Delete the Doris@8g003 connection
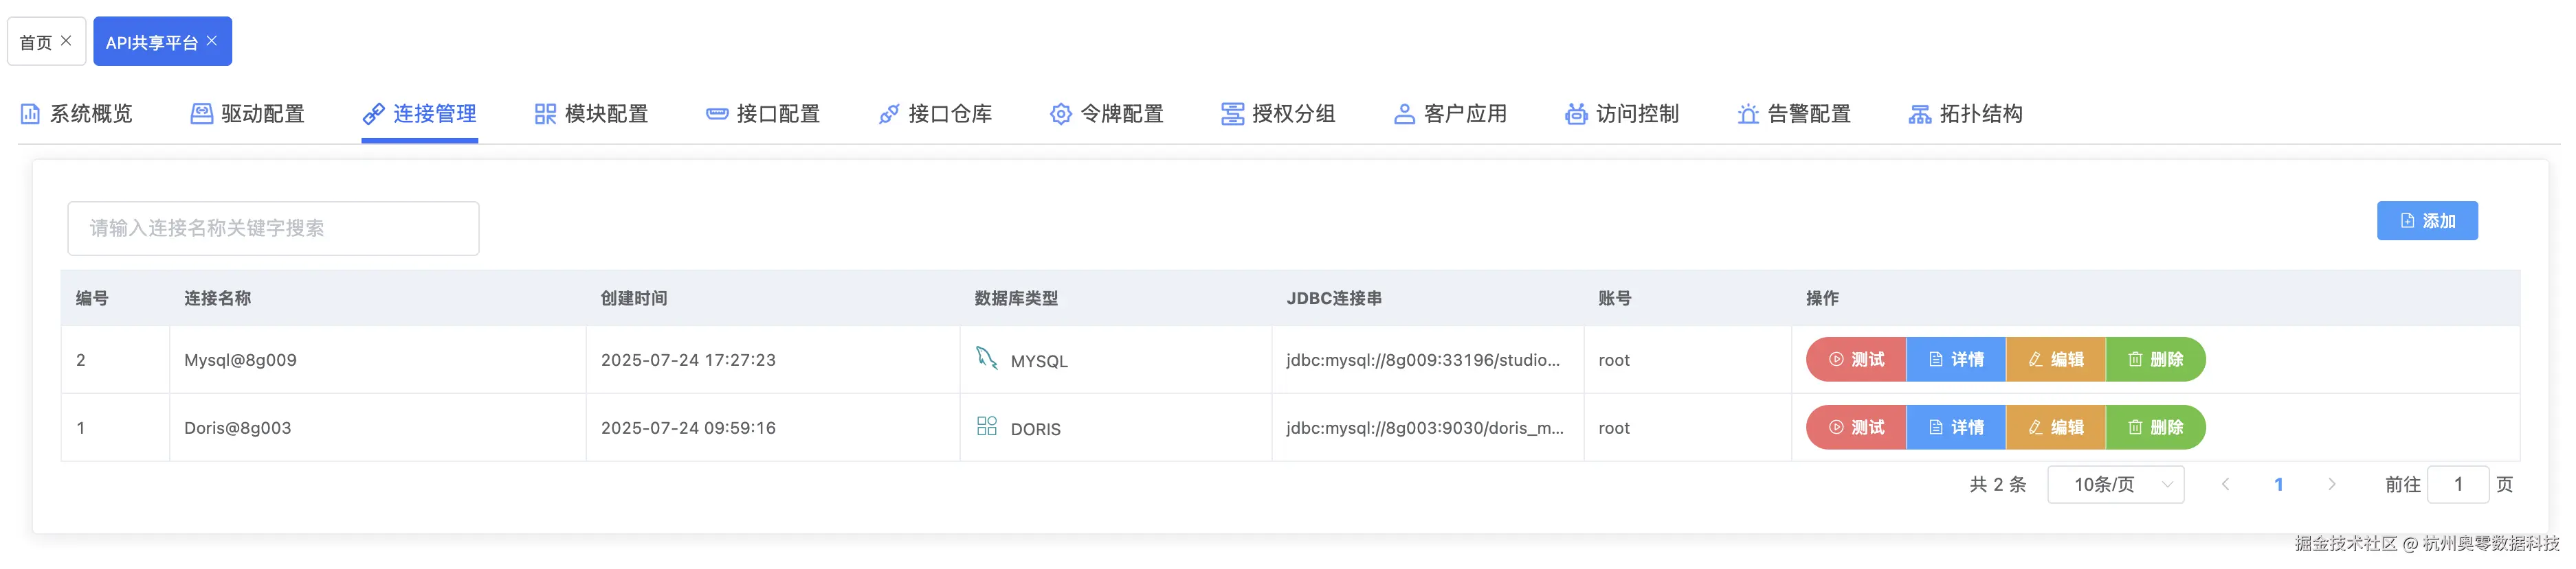This screenshot has width=2576, height=569. click(x=2156, y=427)
